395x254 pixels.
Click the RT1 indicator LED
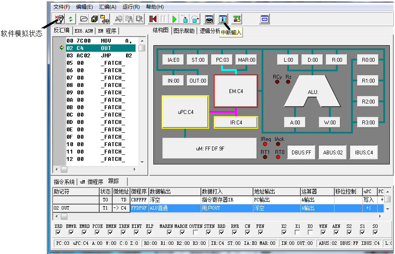265,157
